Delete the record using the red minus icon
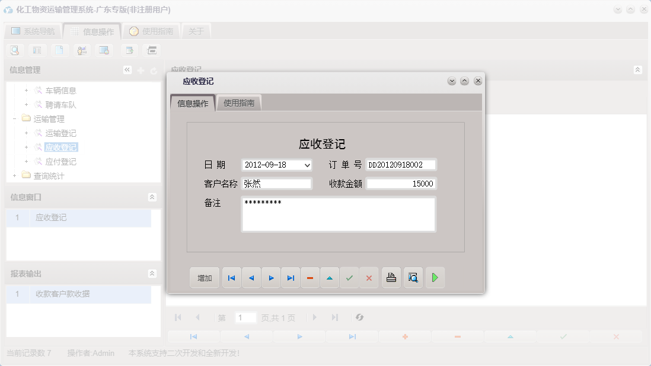This screenshot has width=651, height=366. (310, 277)
